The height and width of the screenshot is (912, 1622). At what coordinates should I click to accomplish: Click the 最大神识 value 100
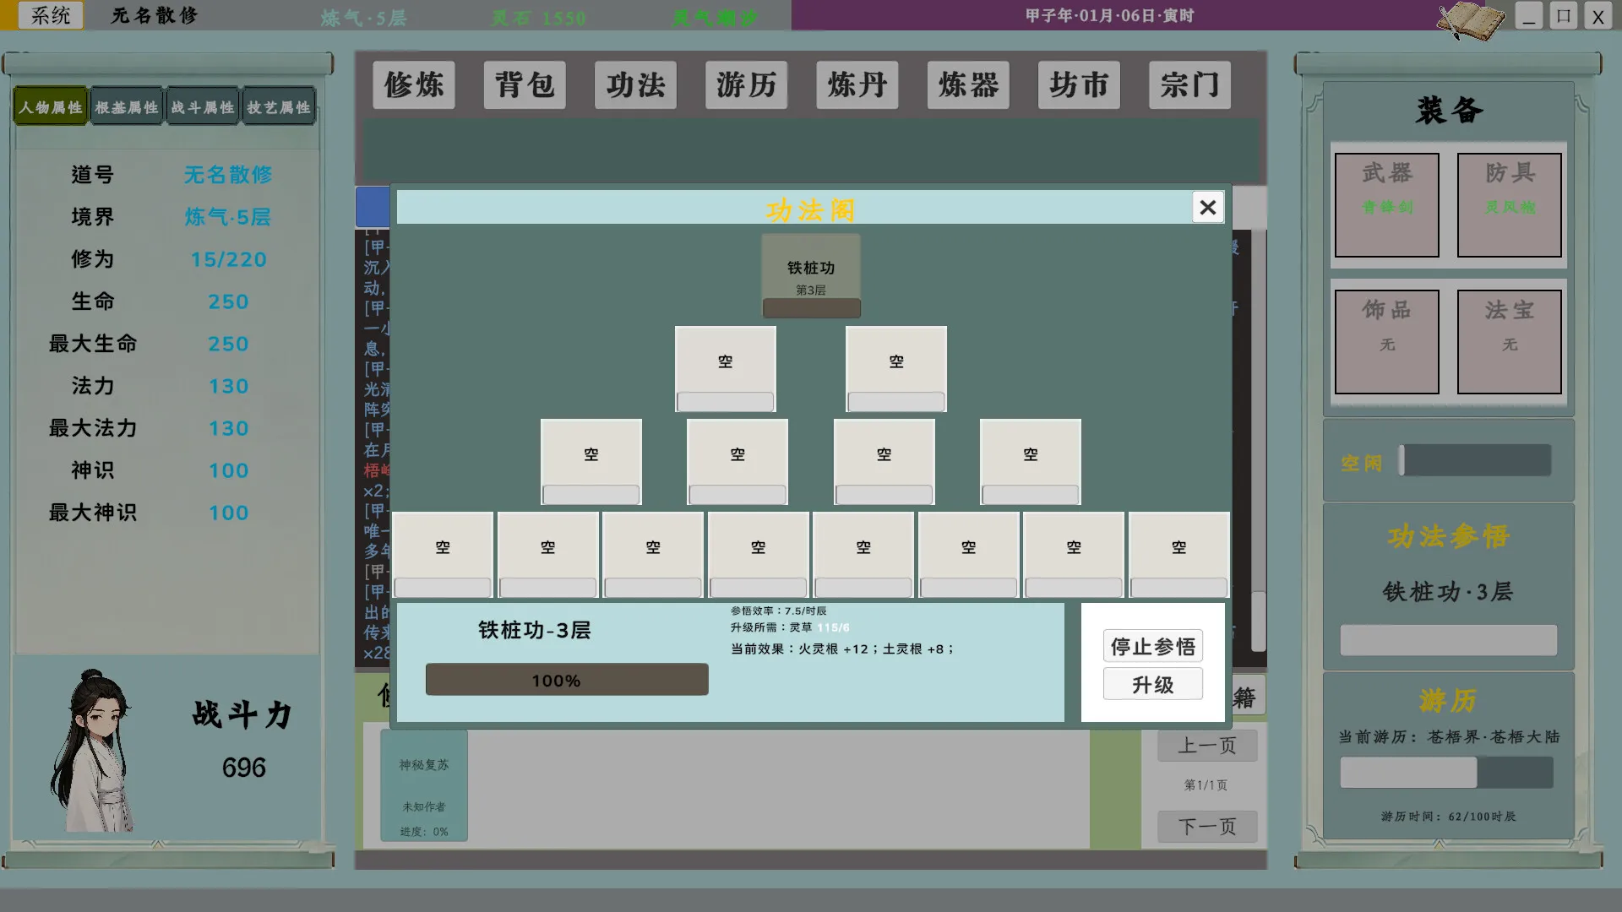point(229,513)
